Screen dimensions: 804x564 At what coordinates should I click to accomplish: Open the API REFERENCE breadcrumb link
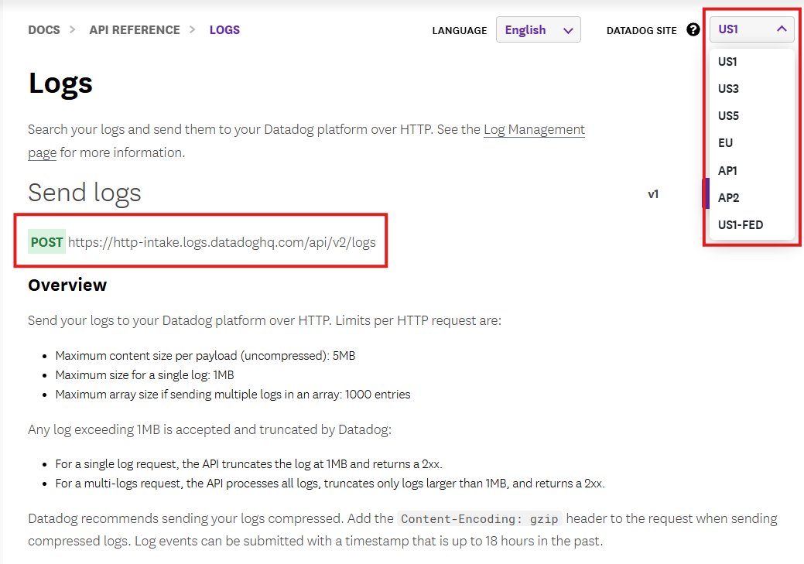[134, 29]
